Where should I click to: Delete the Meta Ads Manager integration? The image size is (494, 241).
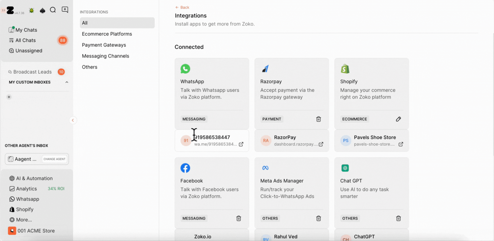pos(319,218)
